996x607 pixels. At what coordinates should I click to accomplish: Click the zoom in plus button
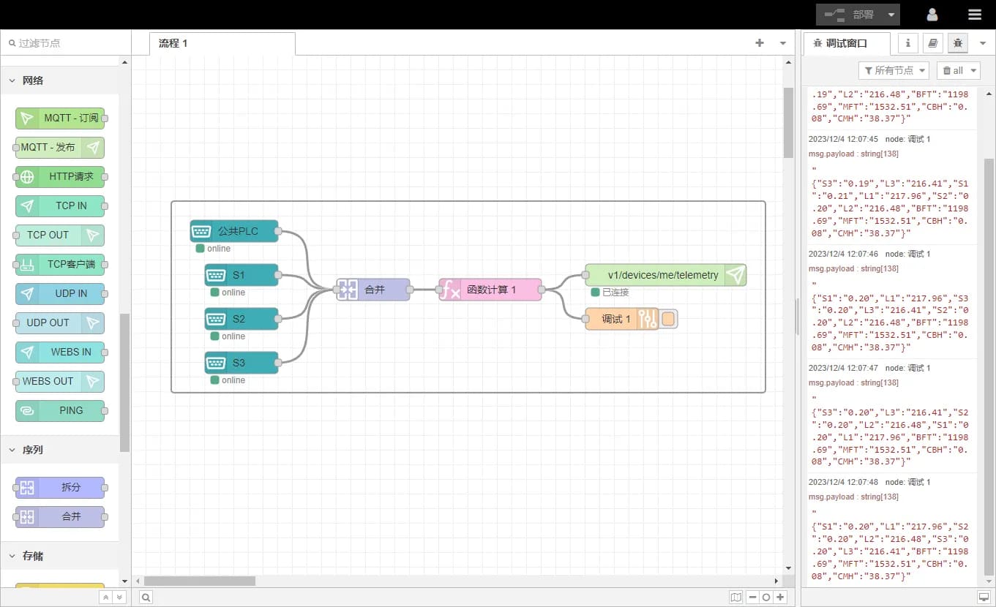781,597
